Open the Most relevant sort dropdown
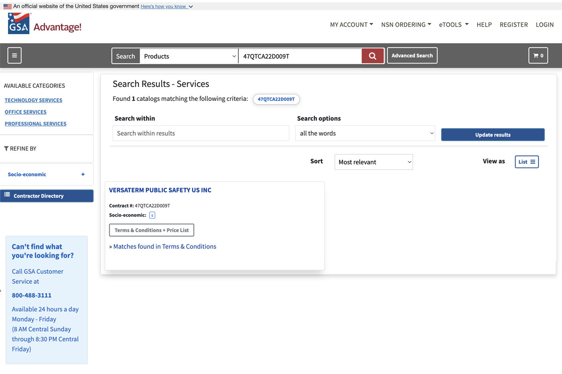562x374 pixels. coord(374,162)
